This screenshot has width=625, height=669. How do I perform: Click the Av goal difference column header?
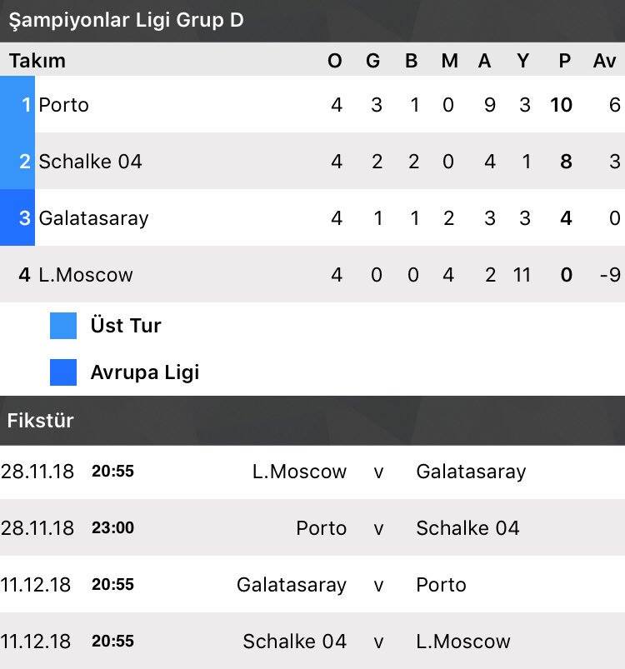(604, 61)
